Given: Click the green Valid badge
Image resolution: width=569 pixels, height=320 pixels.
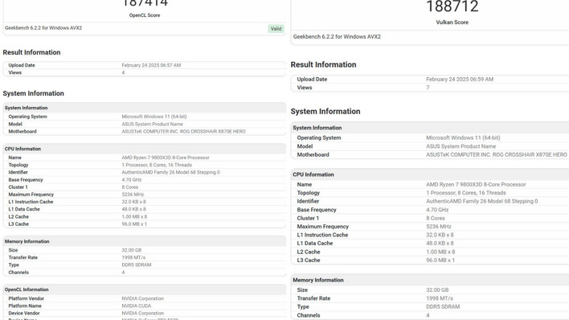Looking at the screenshot, I should point(276,29).
